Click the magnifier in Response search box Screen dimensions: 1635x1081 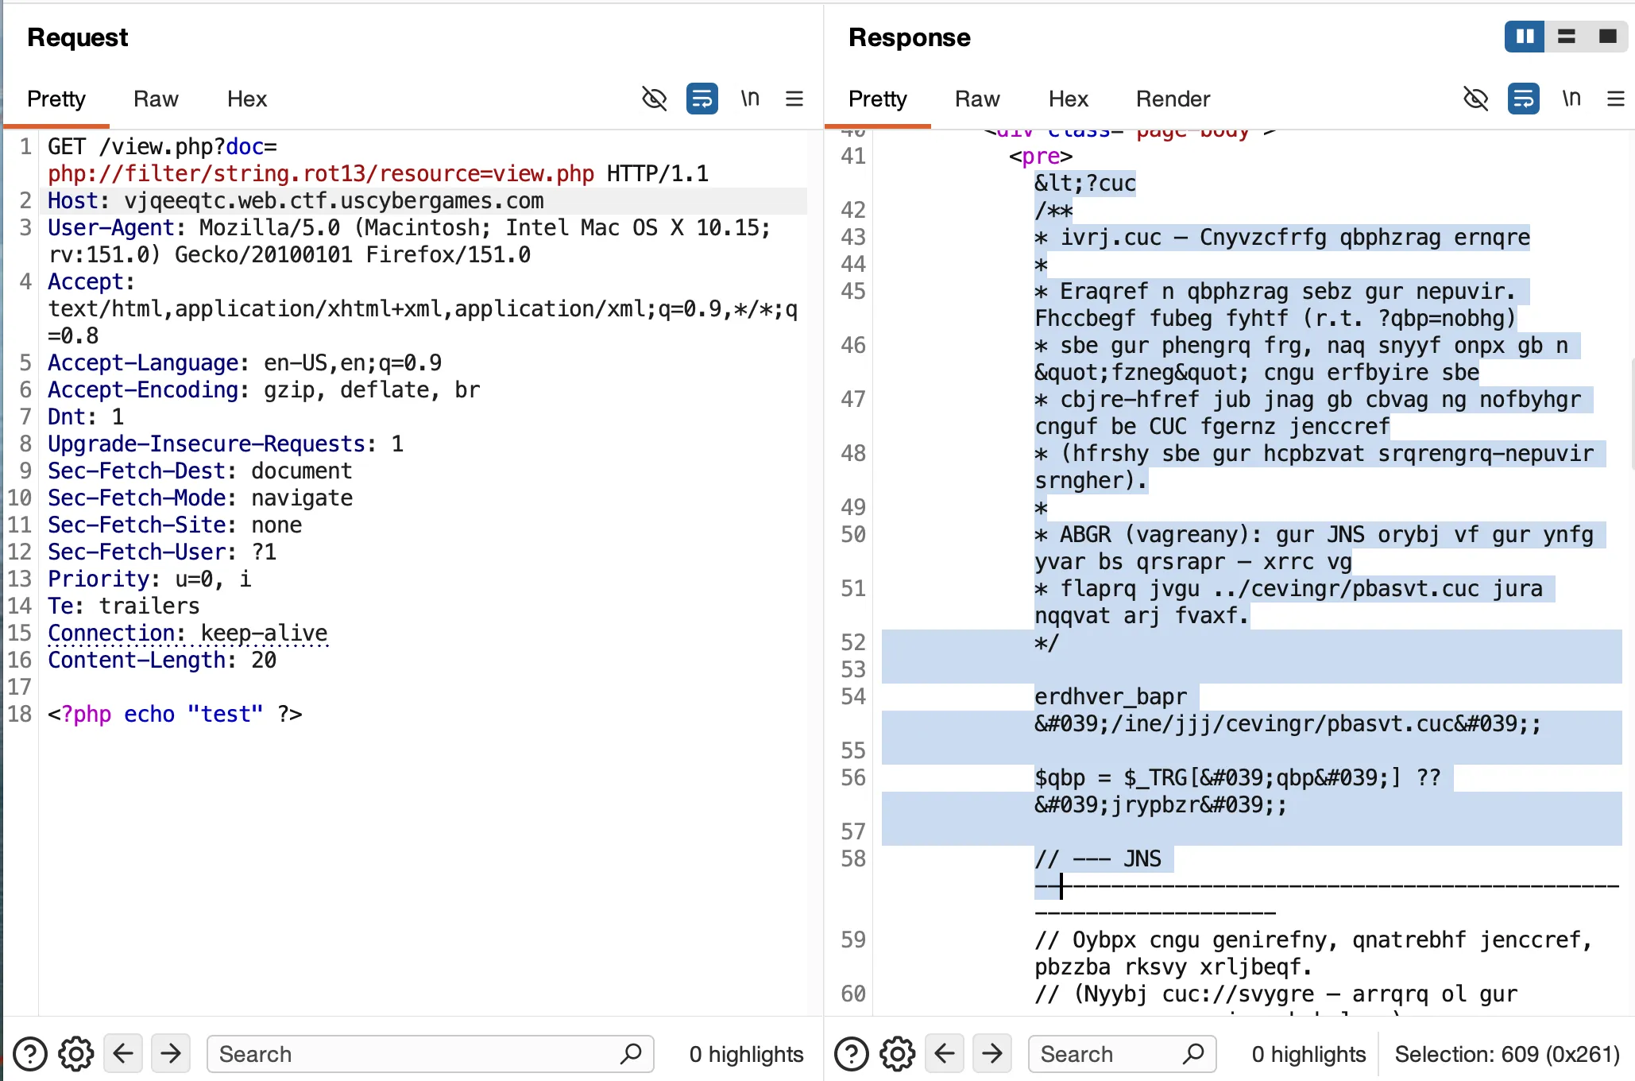click(1193, 1054)
